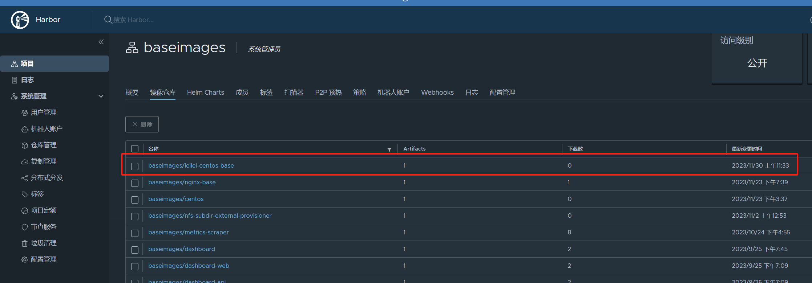This screenshot has height=283, width=812.
Task: Click the 分布式分发 share icon
Action: (x=25, y=178)
